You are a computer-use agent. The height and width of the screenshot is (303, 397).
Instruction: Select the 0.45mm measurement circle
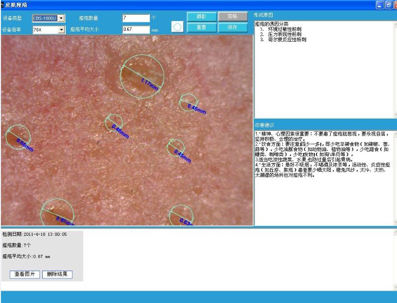[175, 148]
